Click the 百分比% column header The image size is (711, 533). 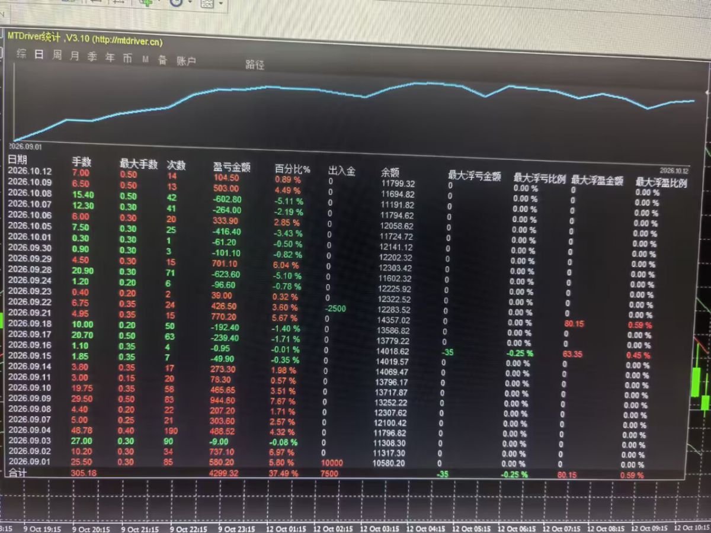click(x=293, y=169)
